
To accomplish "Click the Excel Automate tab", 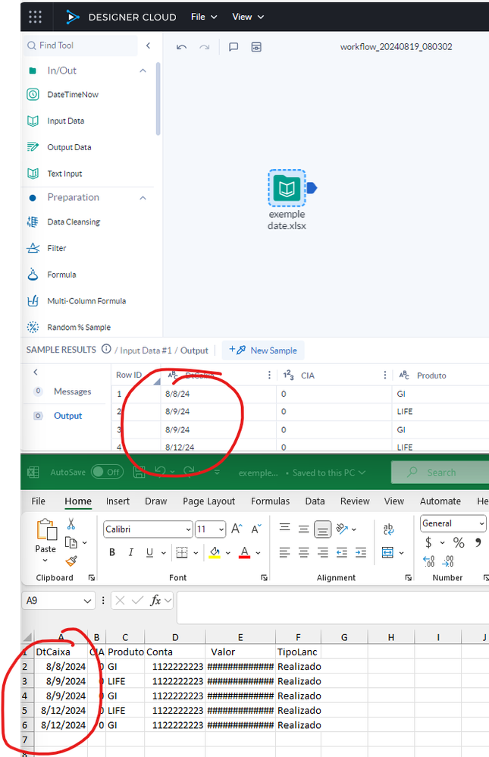I will pyautogui.click(x=440, y=501).
